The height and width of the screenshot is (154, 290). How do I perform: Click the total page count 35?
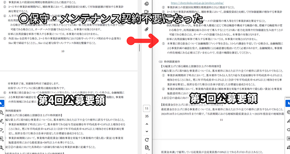pos(147,116)
